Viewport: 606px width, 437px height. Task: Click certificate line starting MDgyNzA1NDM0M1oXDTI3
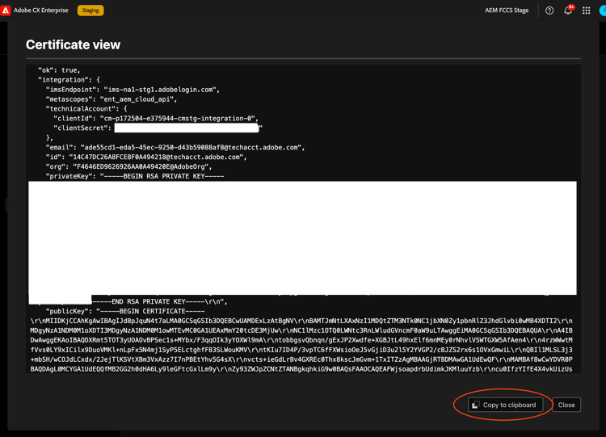click(301, 330)
